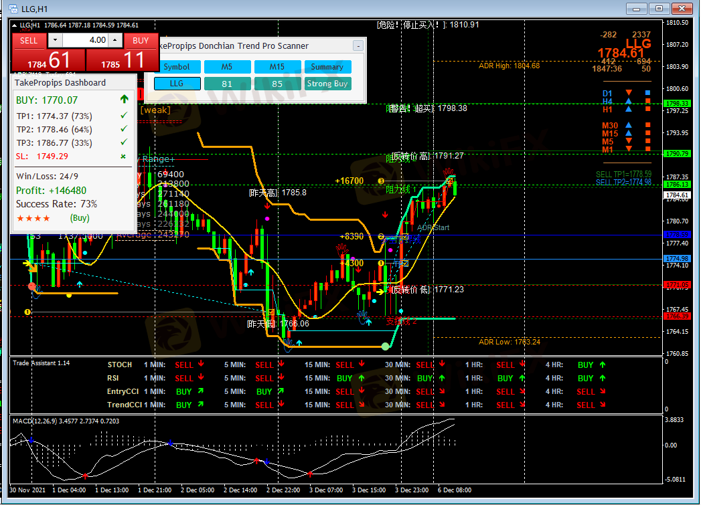Screen dimensions: 701x505
Task: Click the M30 blue up-triangle trend indicator
Action: tap(628, 125)
